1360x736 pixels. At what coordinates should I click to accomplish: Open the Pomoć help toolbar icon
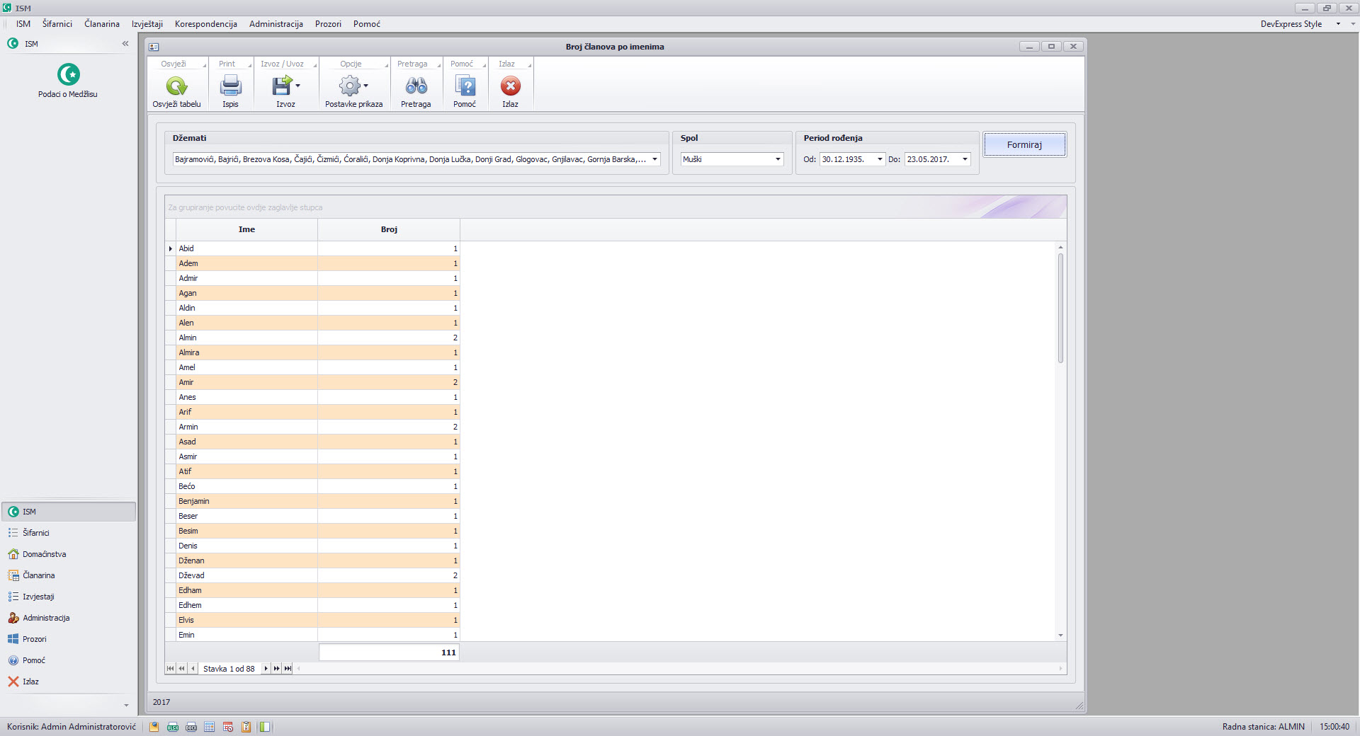465,86
